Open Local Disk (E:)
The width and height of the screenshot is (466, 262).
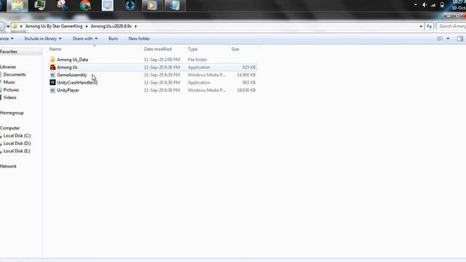click(17, 151)
